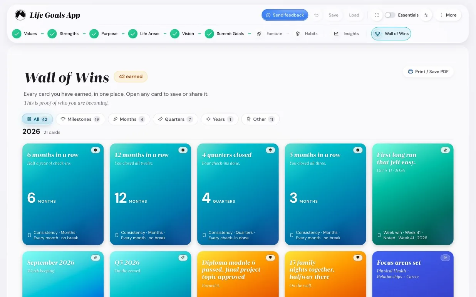Open the 6 months in a row card

pos(63,194)
